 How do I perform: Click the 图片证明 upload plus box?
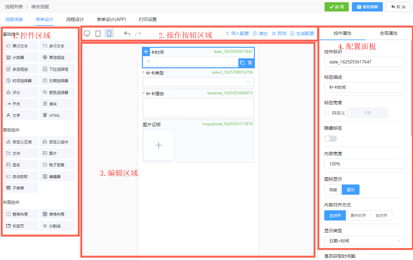[x=158, y=145]
